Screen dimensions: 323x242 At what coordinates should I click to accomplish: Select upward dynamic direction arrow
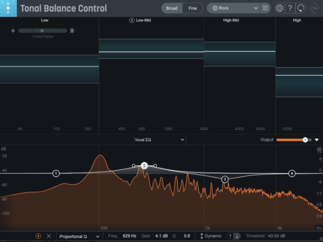(x=230, y=236)
